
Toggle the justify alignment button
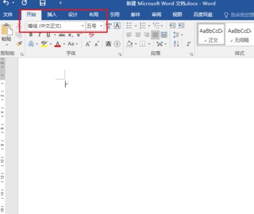(155, 35)
